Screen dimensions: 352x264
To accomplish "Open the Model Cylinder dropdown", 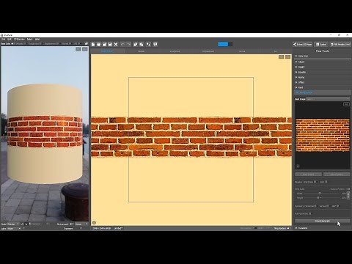I will click(13, 224).
